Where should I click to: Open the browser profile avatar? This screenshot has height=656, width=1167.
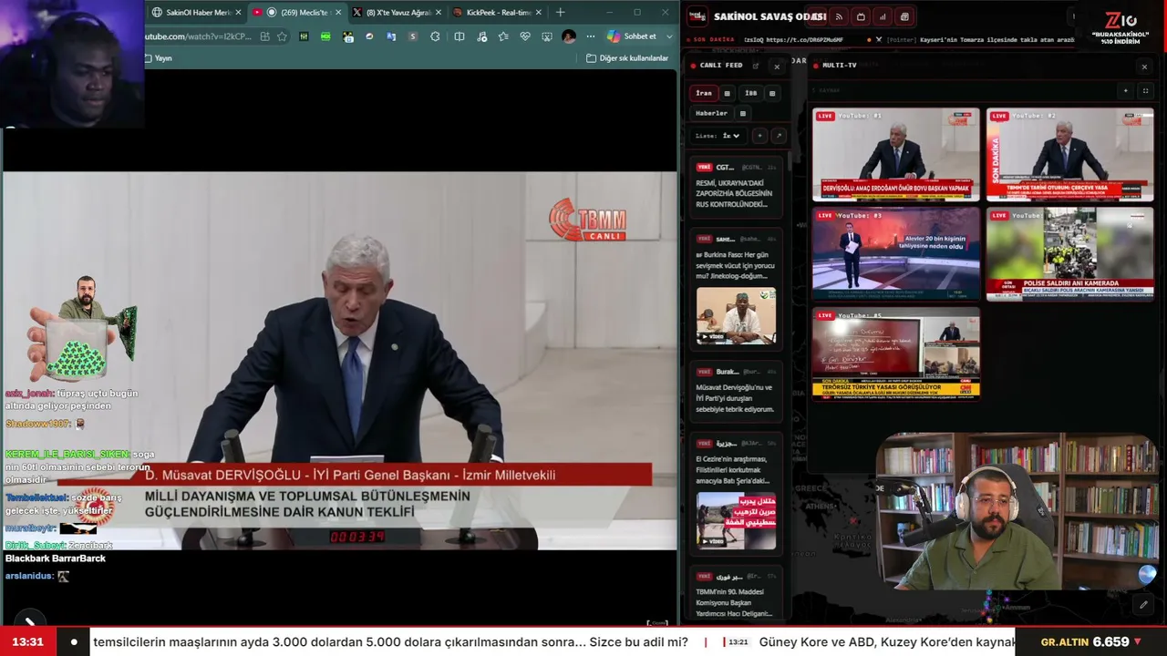tap(569, 36)
